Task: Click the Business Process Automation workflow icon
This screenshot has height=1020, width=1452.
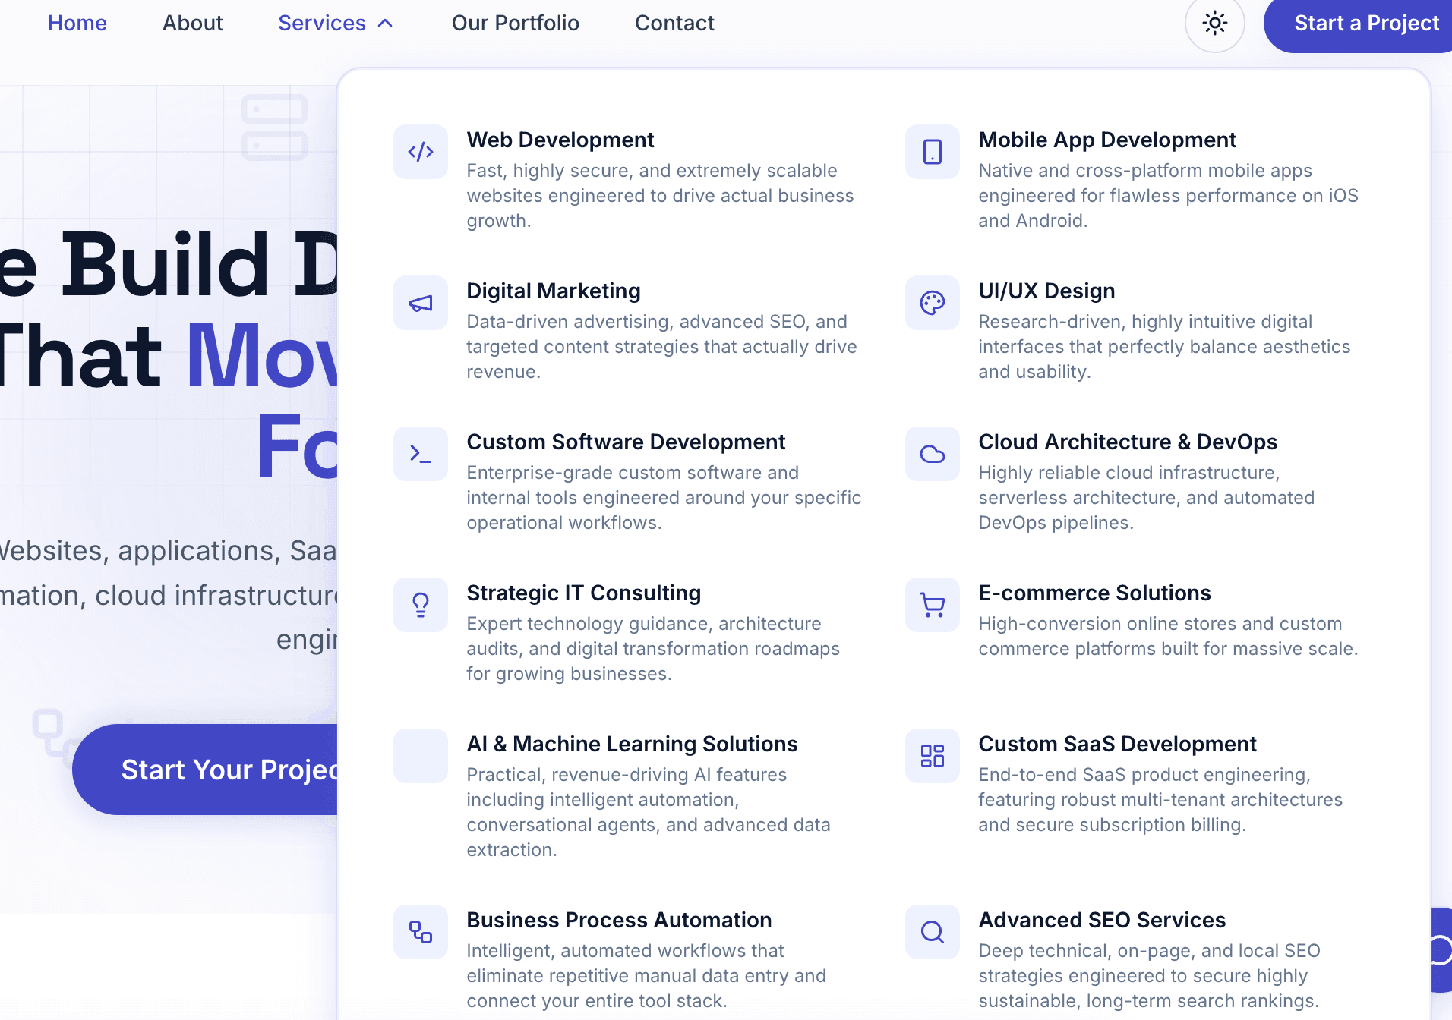Action: pos(421,932)
